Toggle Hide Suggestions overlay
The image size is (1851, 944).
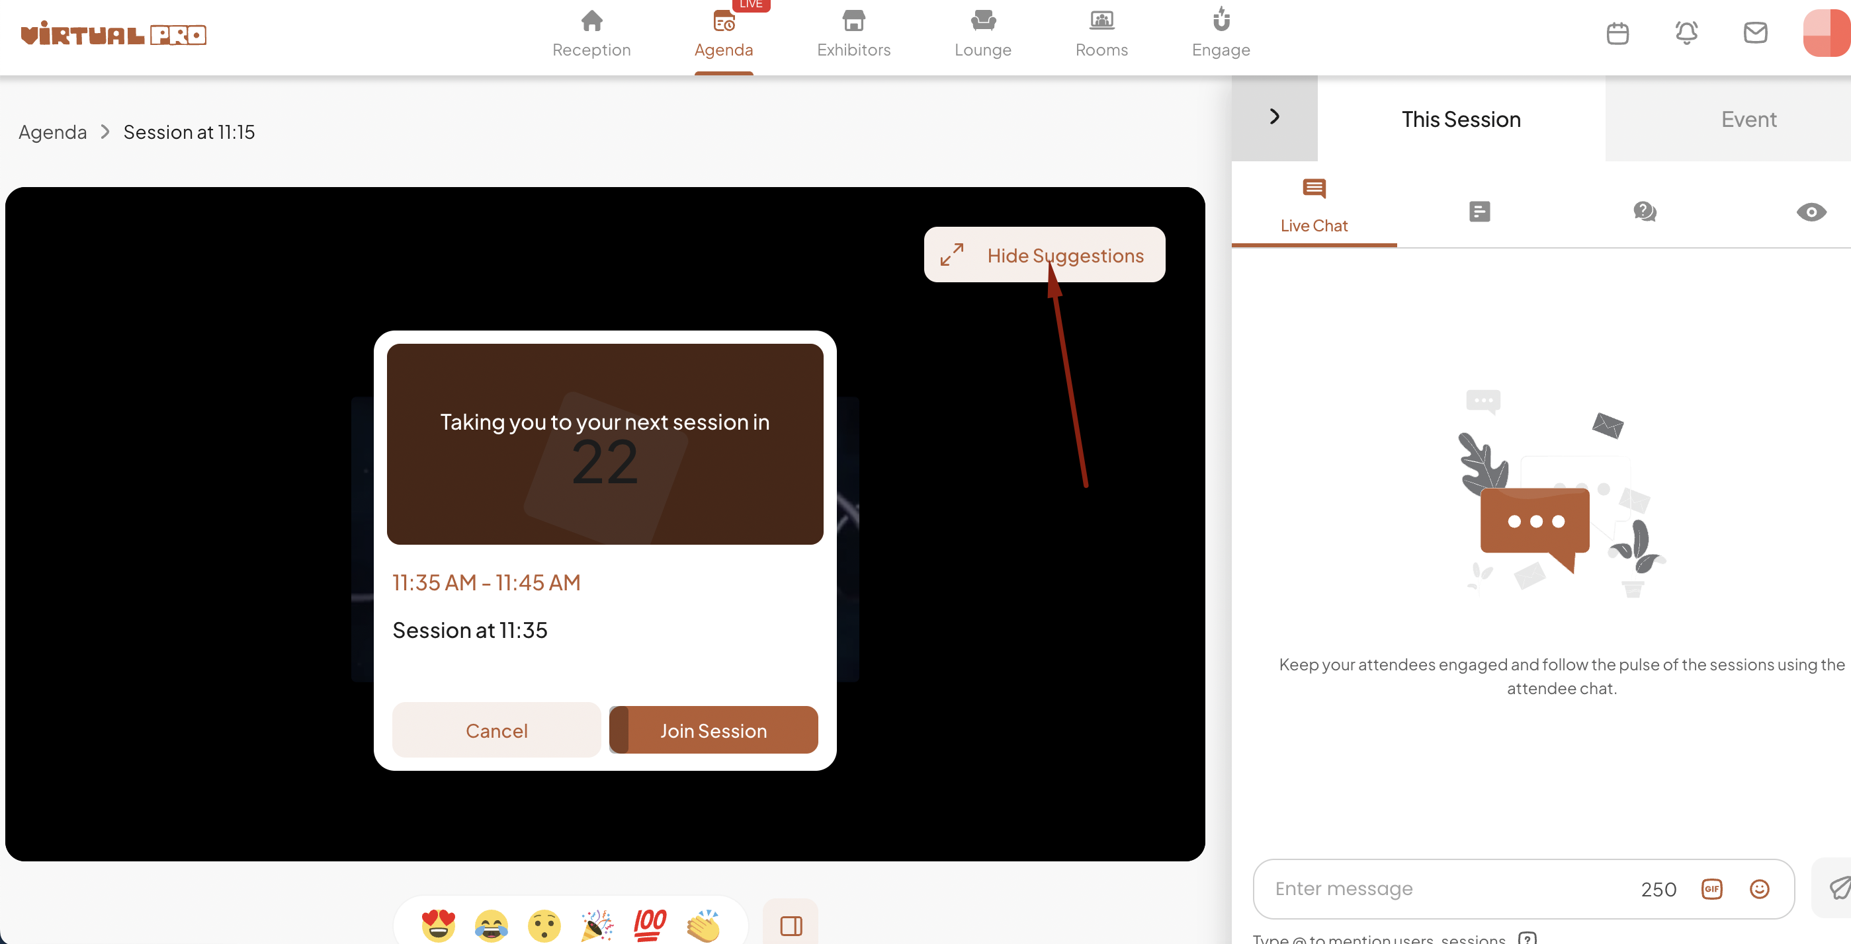[x=1044, y=255]
